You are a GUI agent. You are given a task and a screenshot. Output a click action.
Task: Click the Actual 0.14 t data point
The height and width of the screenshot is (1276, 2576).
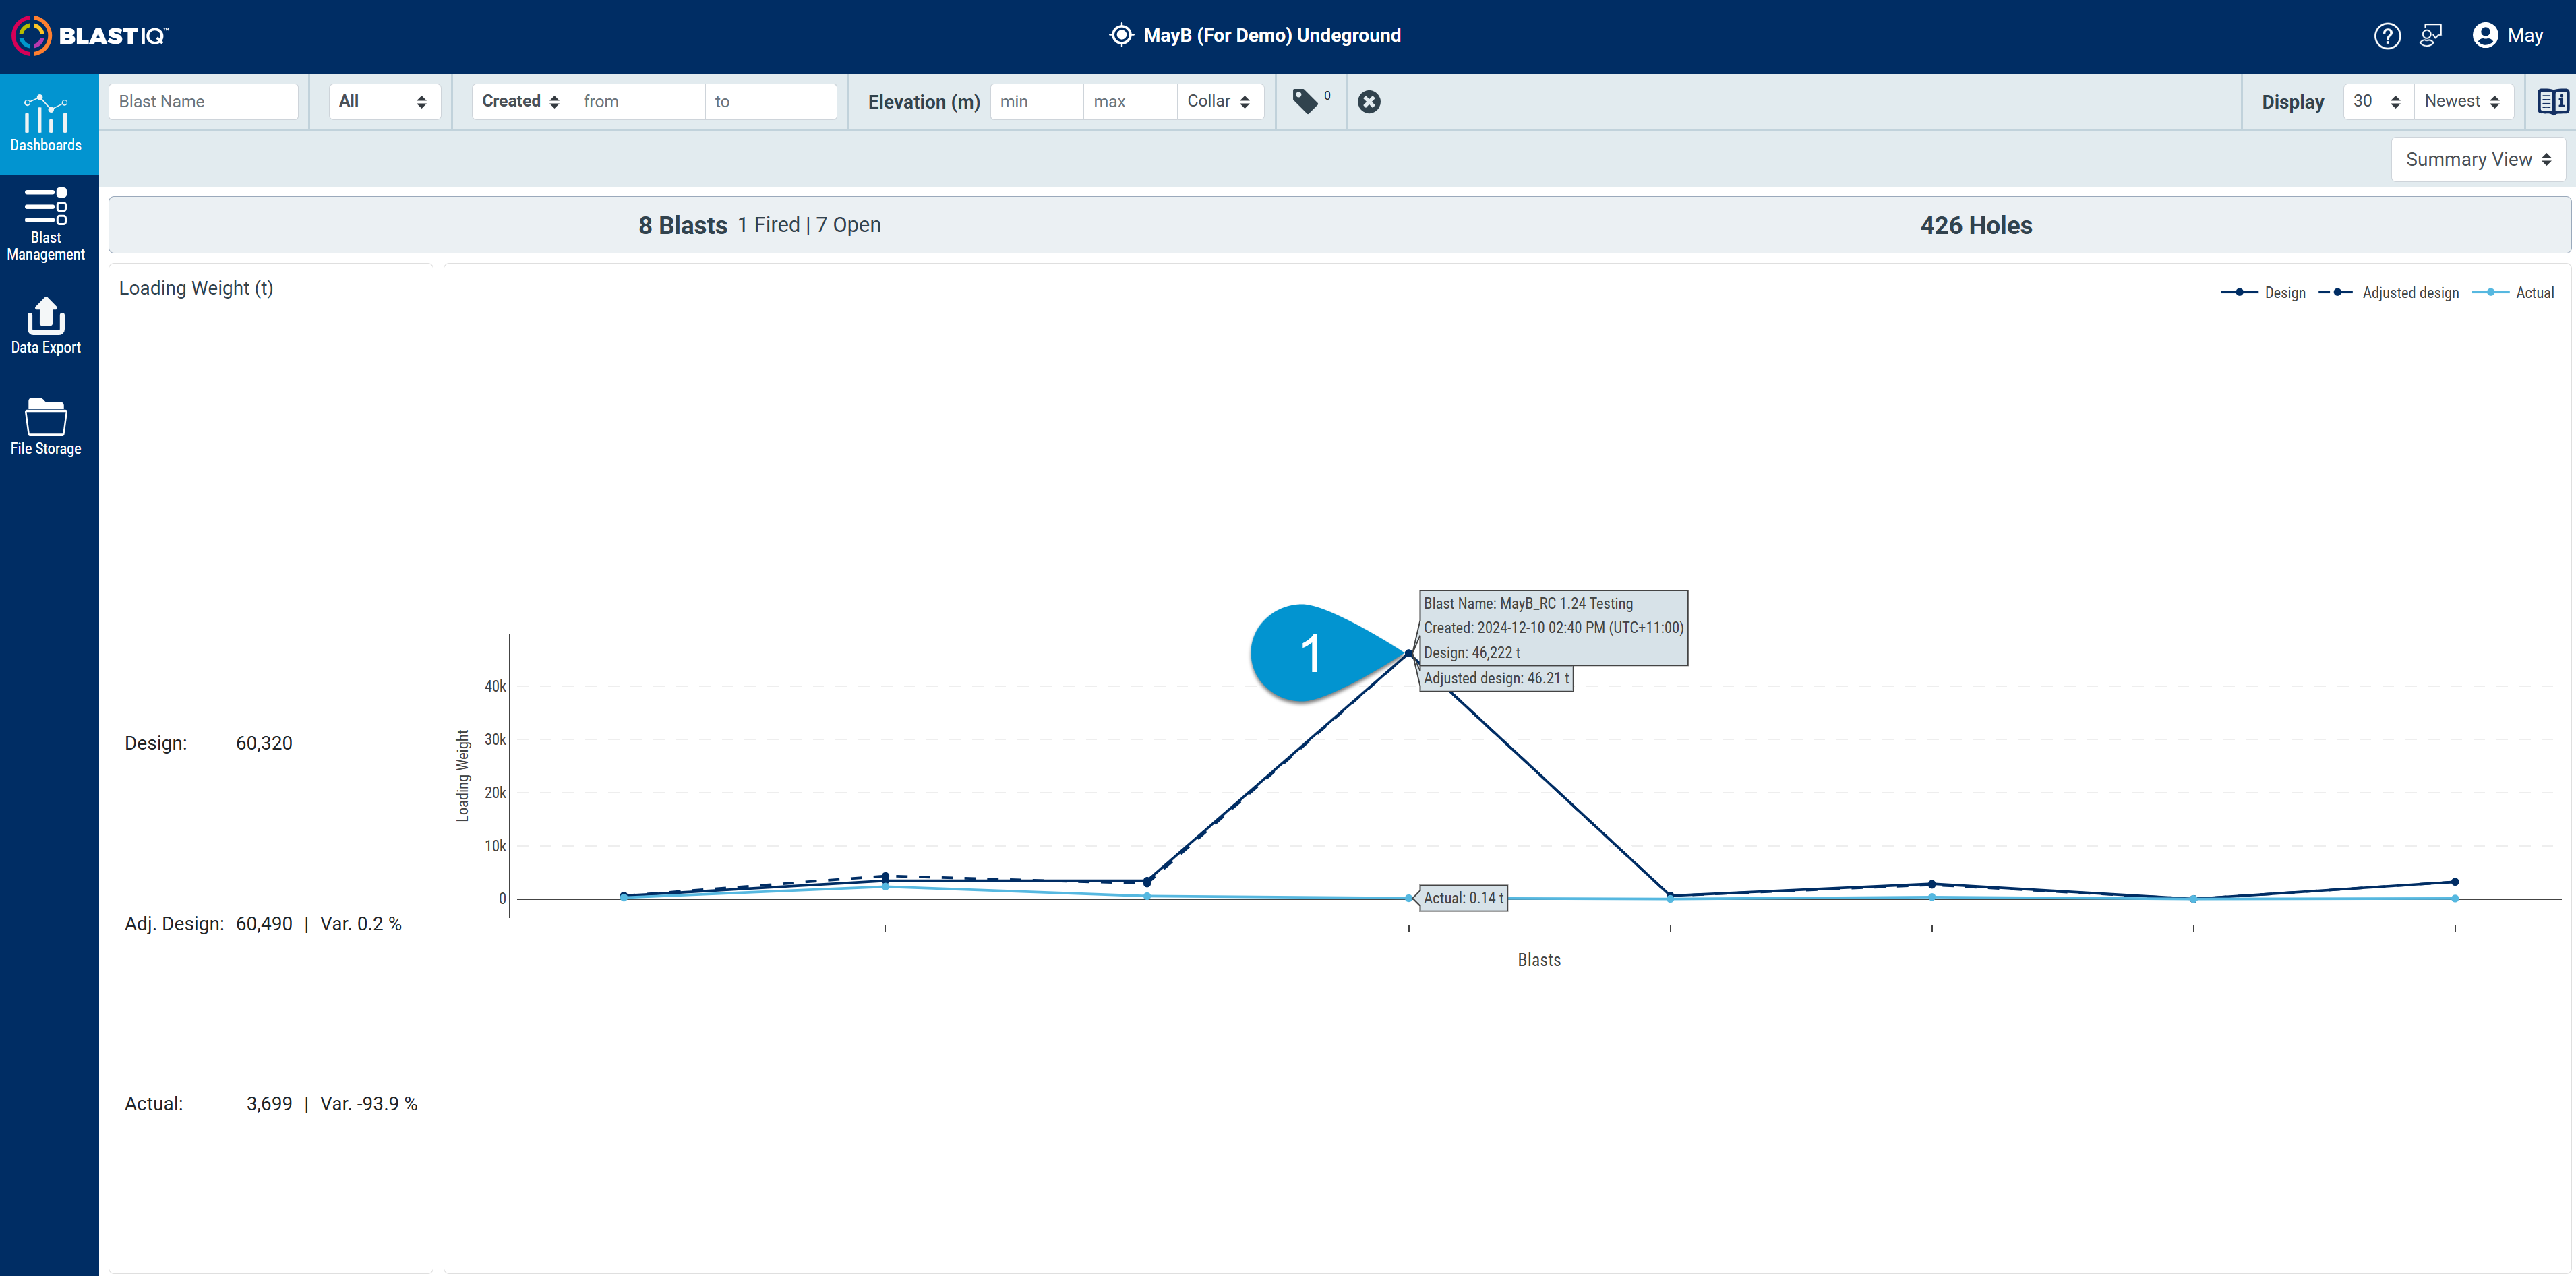pyautogui.click(x=1409, y=898)
